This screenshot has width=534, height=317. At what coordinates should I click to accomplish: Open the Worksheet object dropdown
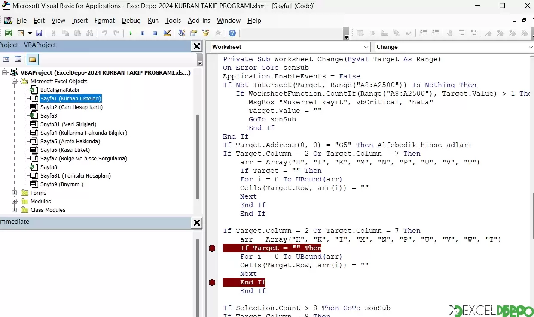366,47
